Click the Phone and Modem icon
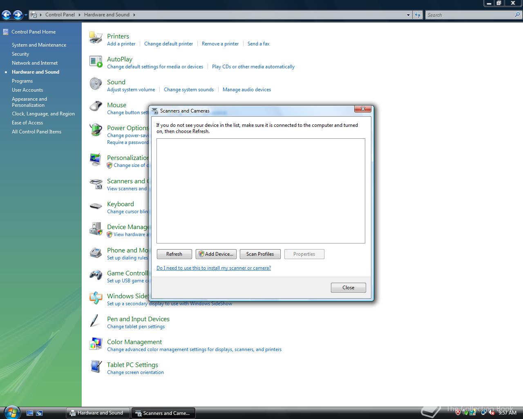523x419 pixels. click(x=96, y=252)
